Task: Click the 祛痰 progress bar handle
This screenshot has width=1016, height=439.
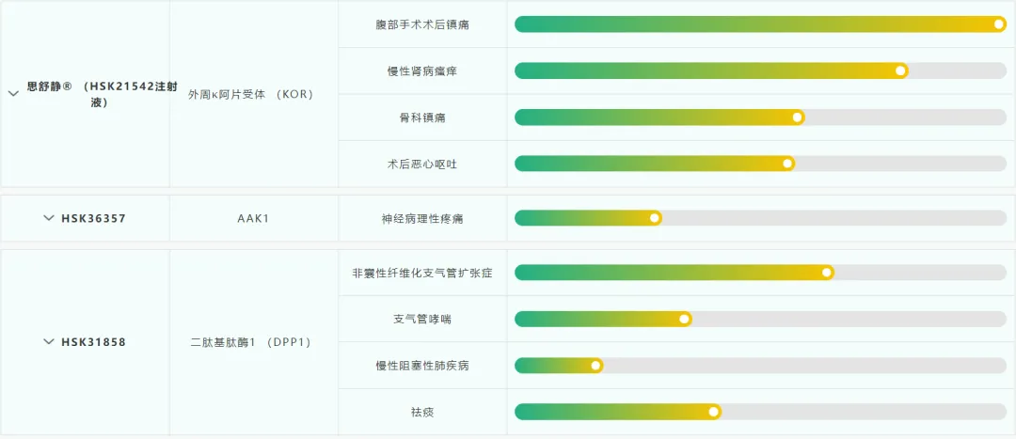Action: tap(714, 412)
